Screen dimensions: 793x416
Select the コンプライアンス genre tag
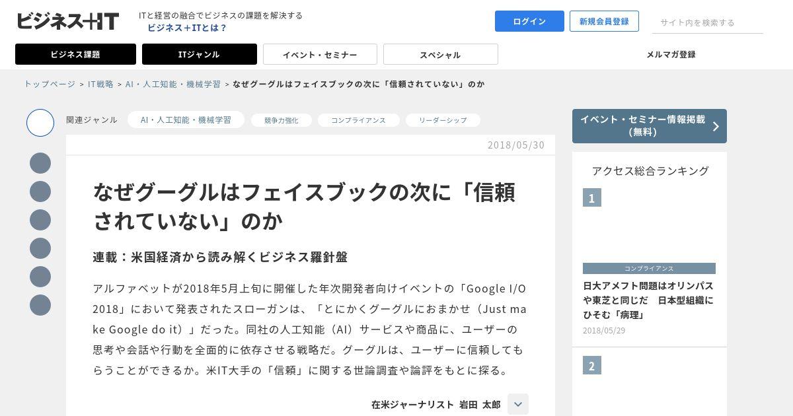coord(358,120)
